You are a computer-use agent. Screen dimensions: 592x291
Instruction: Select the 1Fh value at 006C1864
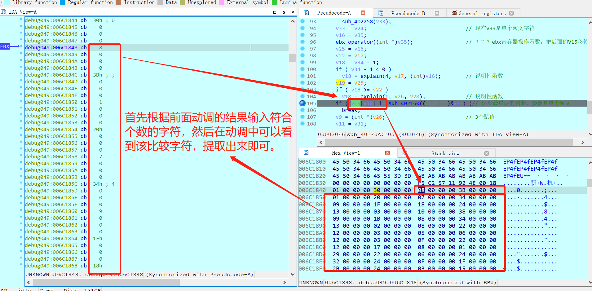click(98, 238)
